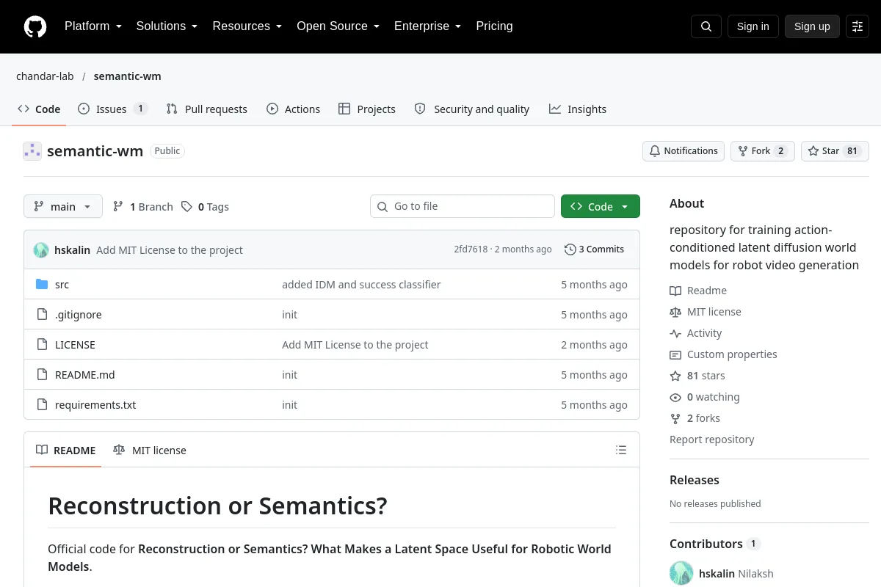Open the Insights tab

578,109
